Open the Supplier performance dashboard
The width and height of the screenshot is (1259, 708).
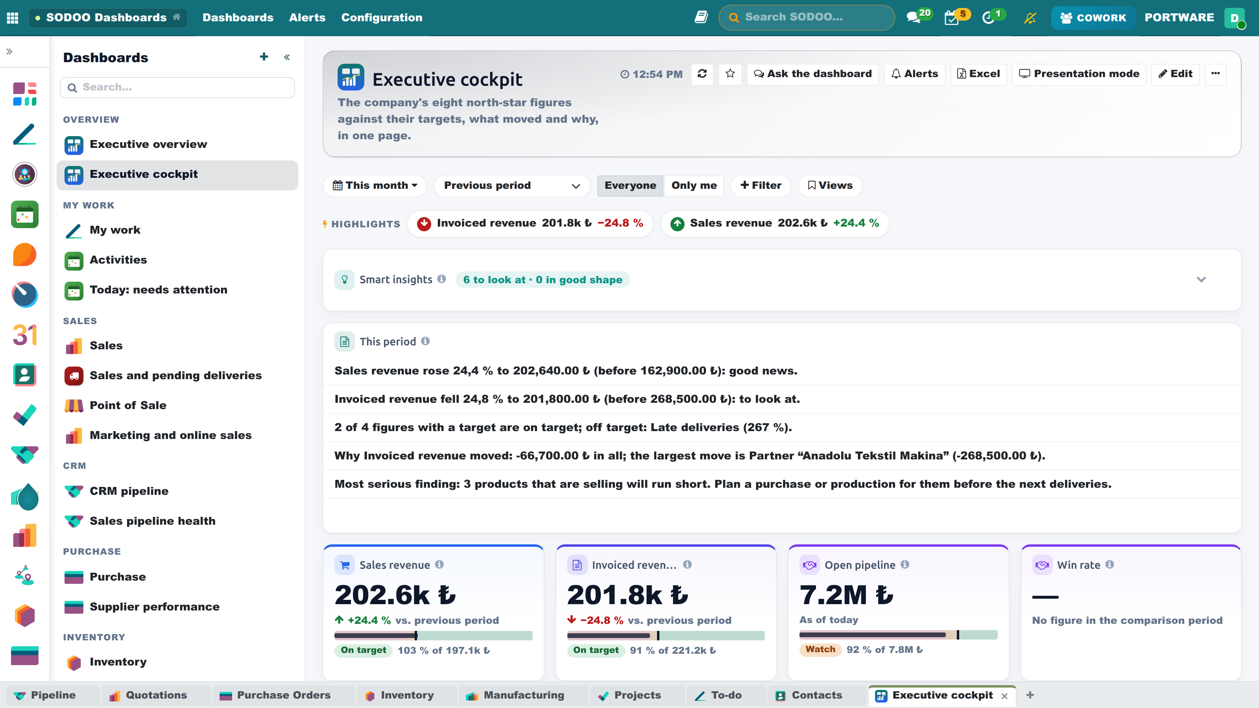point(177,607)
